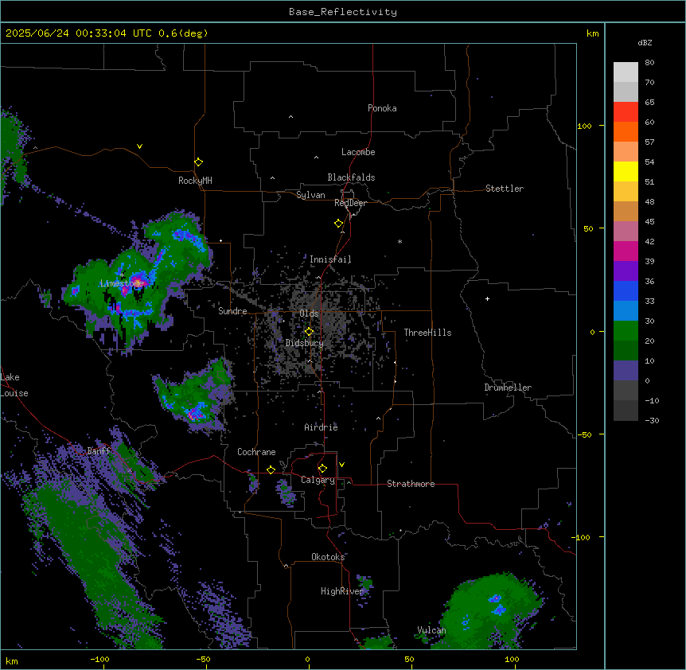Select the magenta 39-42 dBZ legend swatch

[x=626, y=251]
